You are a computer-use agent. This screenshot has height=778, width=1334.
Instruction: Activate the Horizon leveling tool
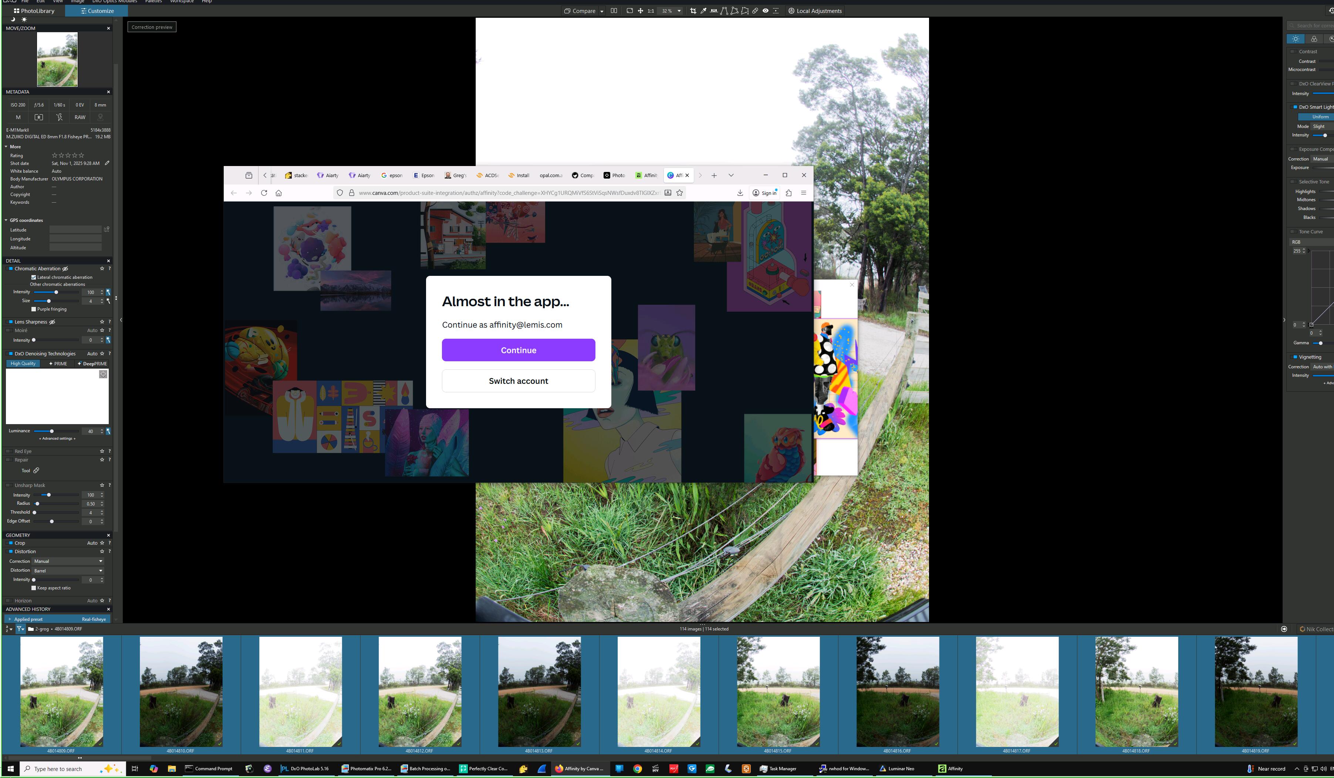[x=714, y=11]
